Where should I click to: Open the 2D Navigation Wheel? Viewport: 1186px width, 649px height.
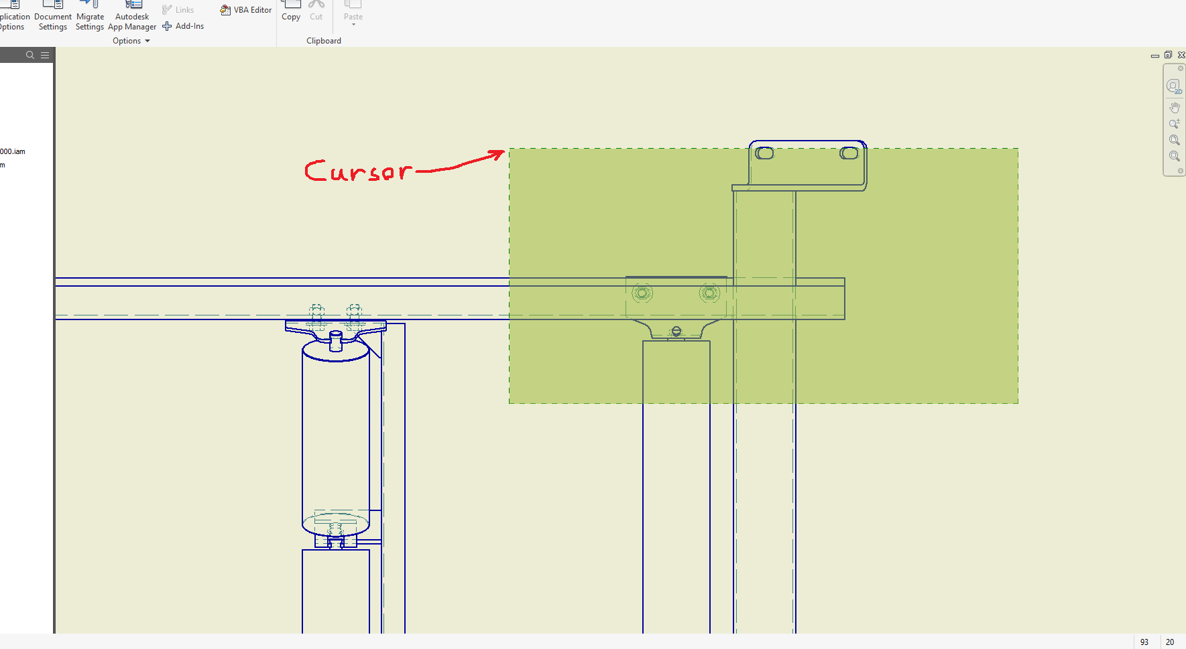click(1173, 86)
